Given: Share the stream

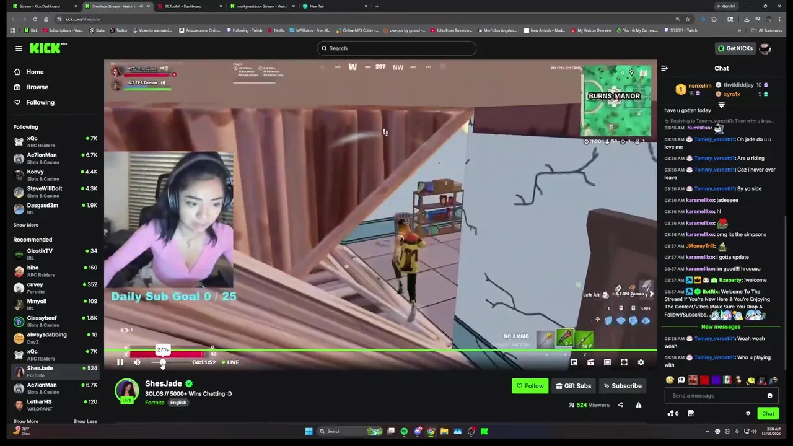Looking at the screenshot, I should [620, 405].
